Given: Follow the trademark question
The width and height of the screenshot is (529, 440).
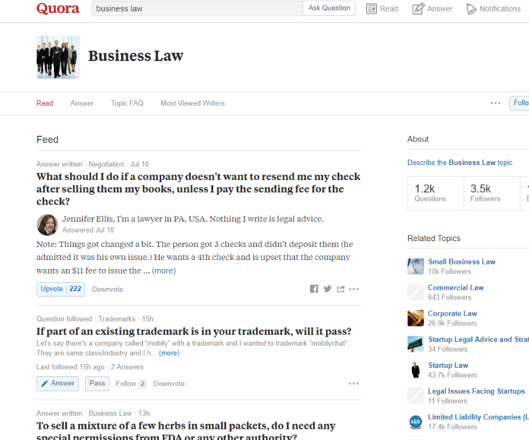Looking at the screenshot, I should pos(131,383).
